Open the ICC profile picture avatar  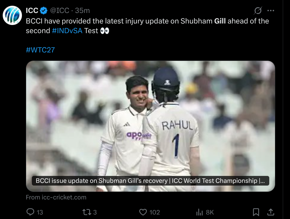12,15
